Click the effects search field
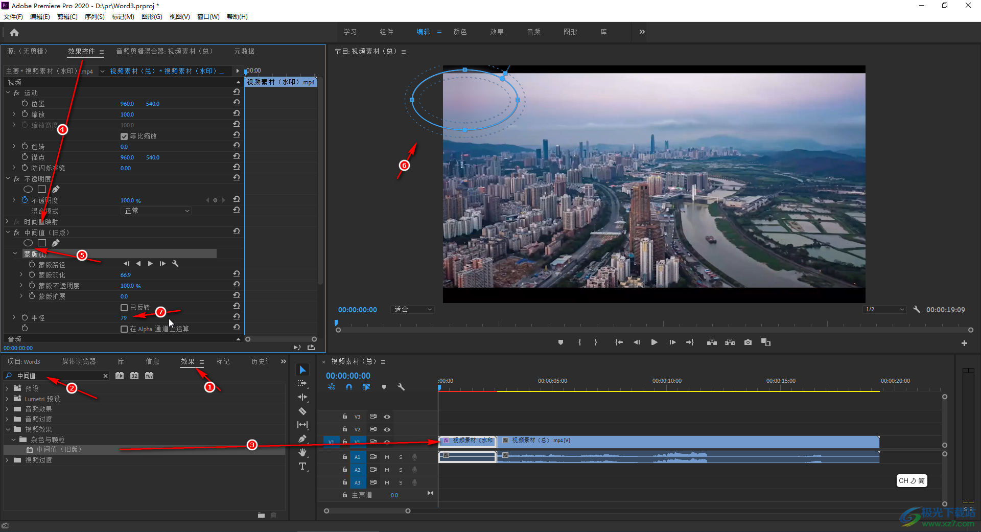 [57, 376]
